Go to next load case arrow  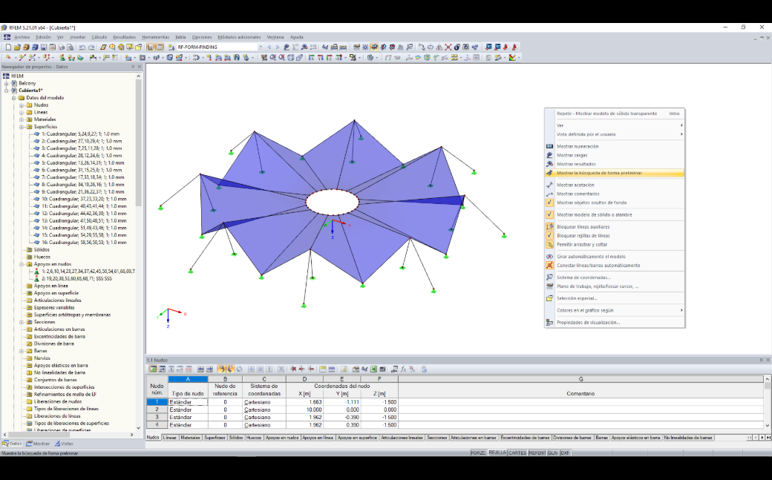tap(277, 47)
